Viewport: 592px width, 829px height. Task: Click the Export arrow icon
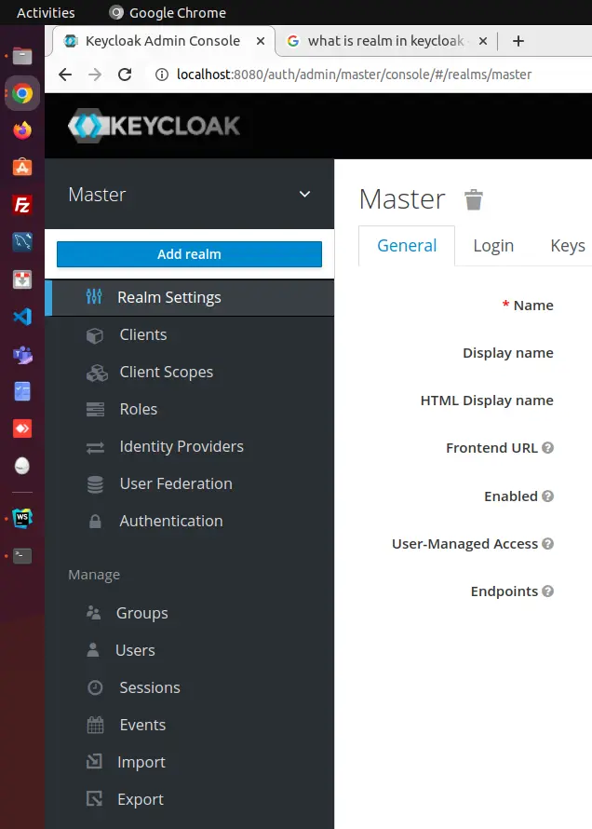tap(94, 798)
